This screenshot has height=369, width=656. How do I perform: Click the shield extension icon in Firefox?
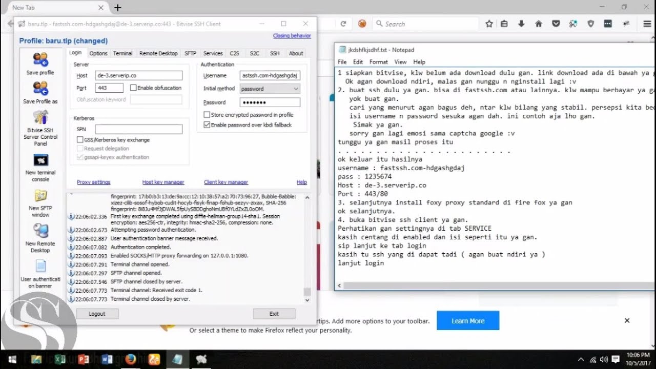click(590, 24)
